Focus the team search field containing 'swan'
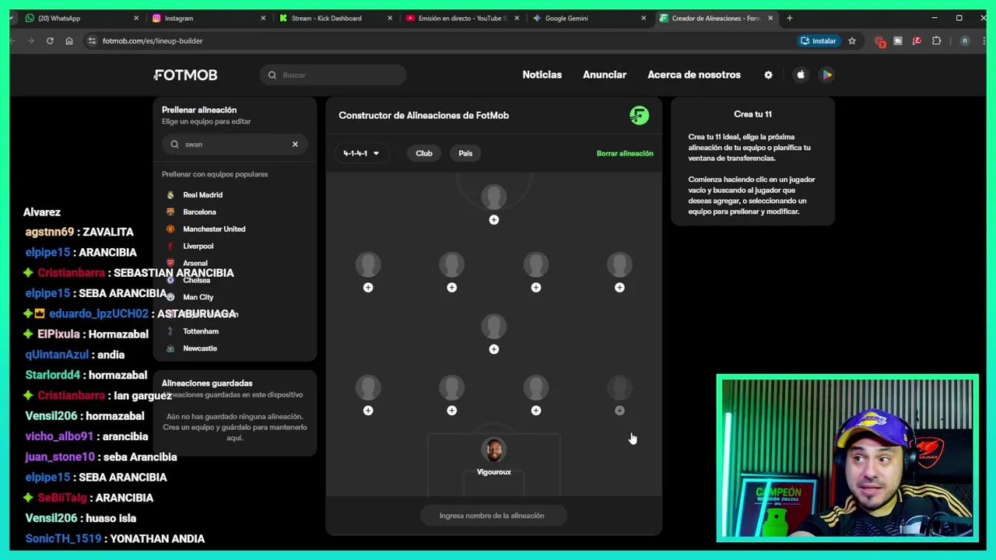The height and width of the screenshot is (560, 996). point(234,144)
